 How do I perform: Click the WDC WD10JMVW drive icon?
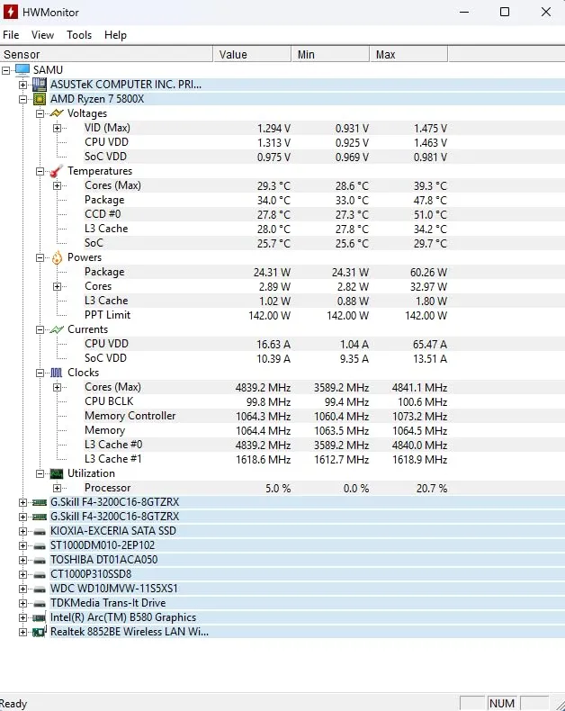tap(40, 589)
